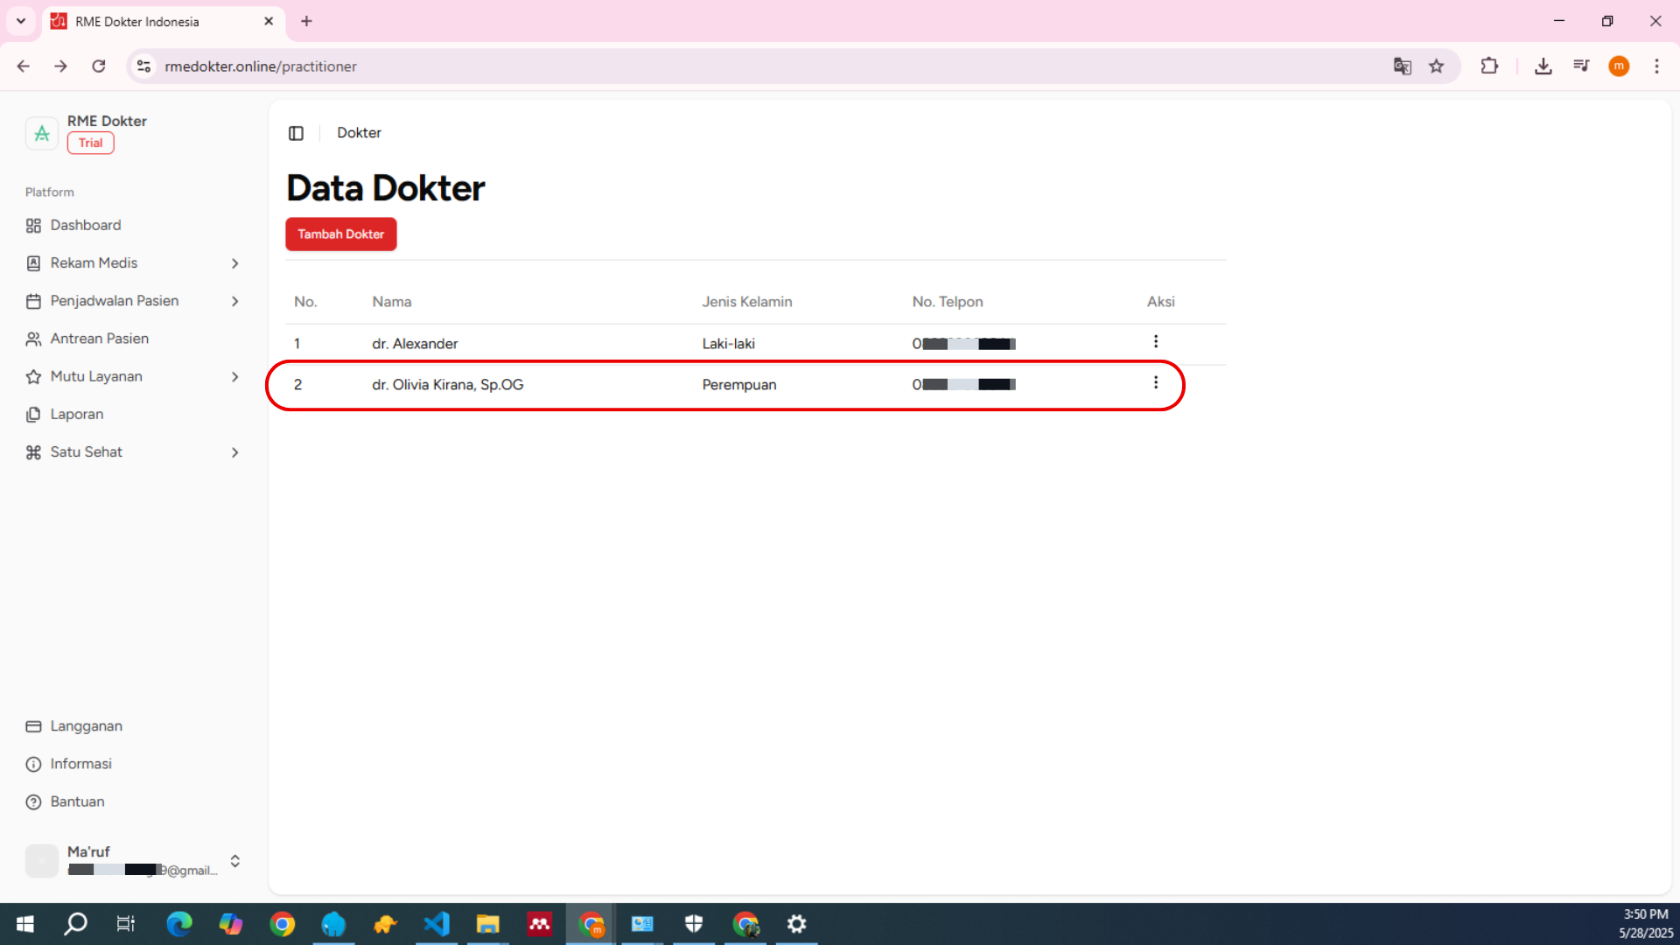Open the Dashboard page

[86, 225]
